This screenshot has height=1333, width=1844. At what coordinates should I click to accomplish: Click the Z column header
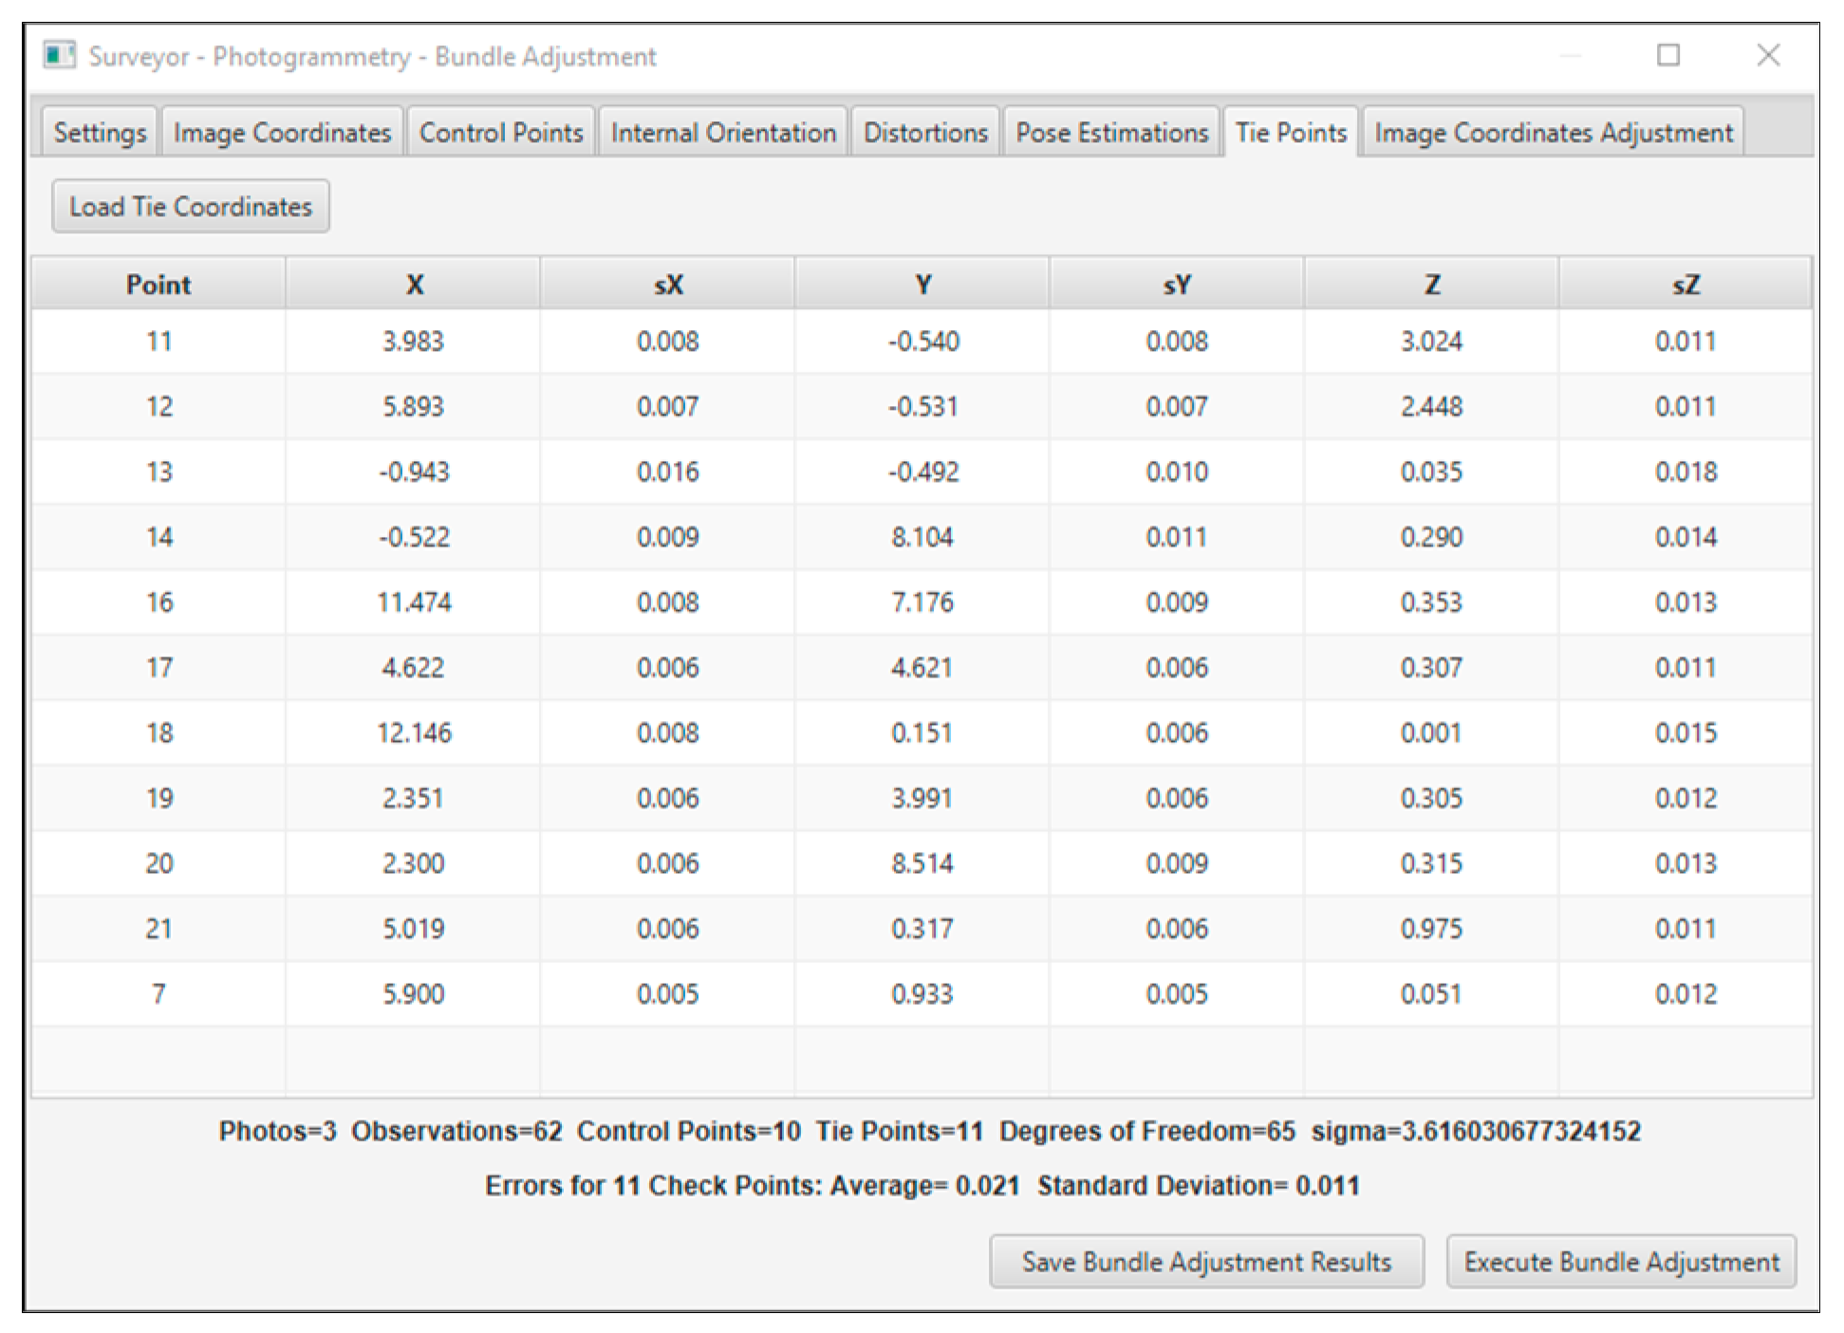[1431, 285]
